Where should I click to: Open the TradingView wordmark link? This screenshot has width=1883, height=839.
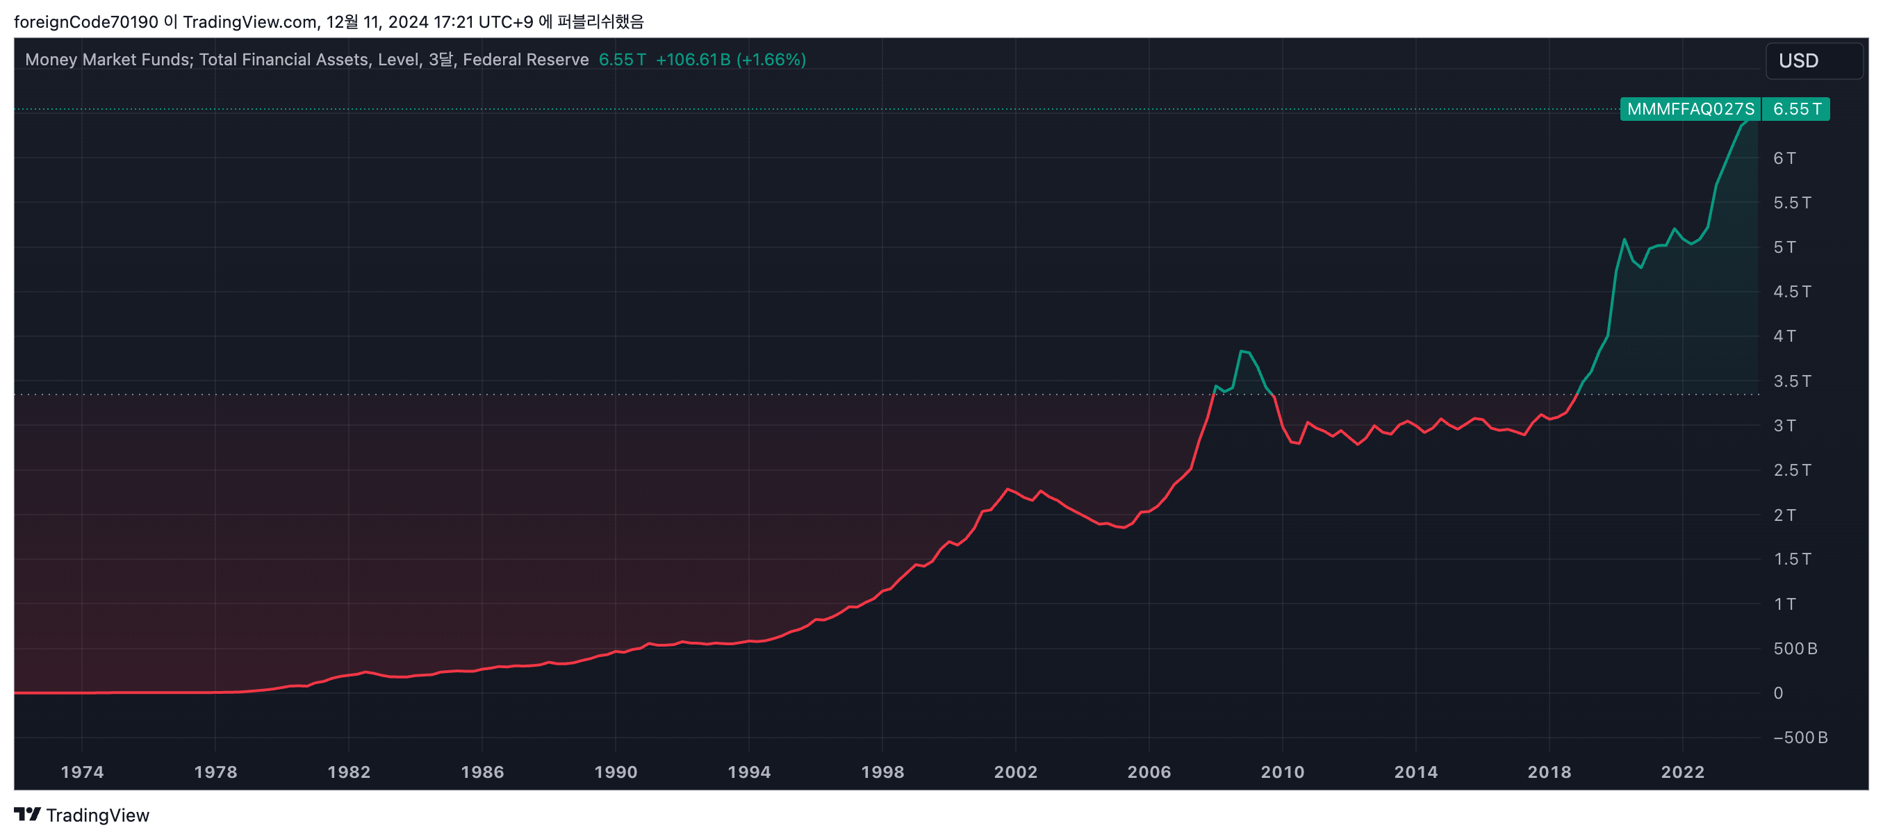tap(97, 815)
